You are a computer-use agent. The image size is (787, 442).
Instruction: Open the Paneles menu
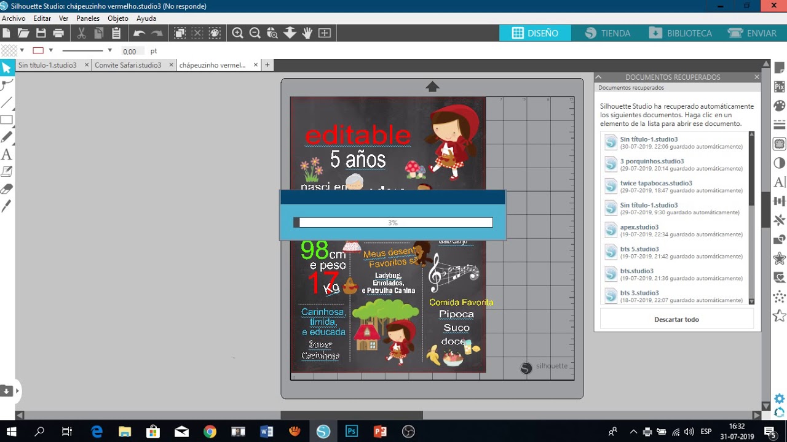88,18
